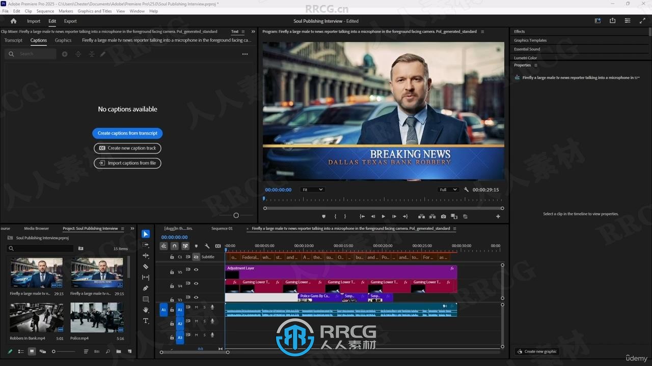
Task: Open the Export workspace
Action: (70, 21)
